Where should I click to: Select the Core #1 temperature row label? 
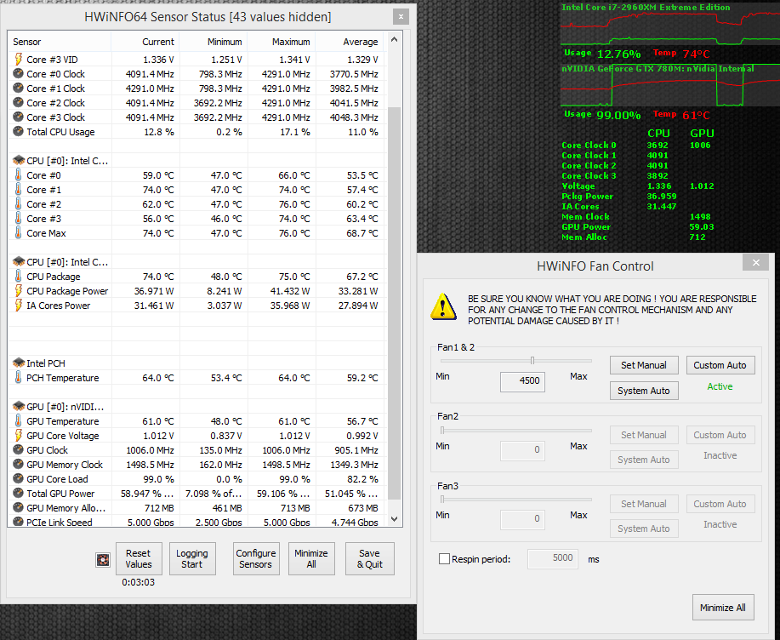click(43, 190)
